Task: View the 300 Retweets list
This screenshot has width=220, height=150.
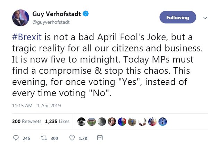Action: [27, 122]
